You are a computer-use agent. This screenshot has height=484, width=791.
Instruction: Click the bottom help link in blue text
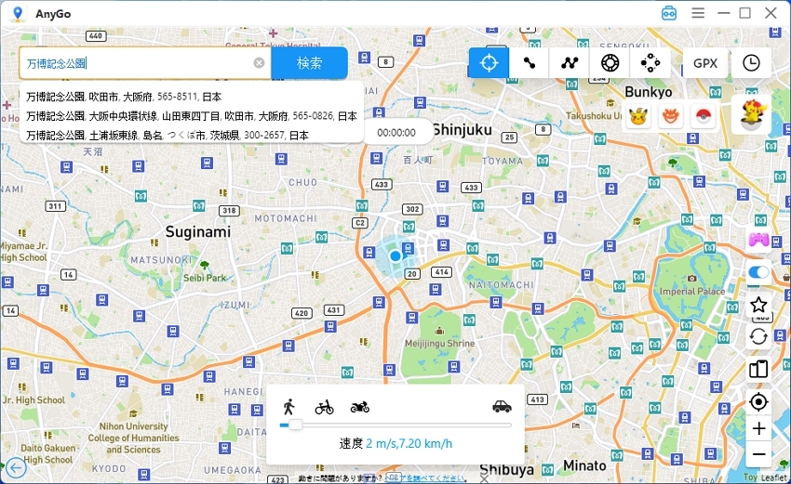click(x=424, y=477)
